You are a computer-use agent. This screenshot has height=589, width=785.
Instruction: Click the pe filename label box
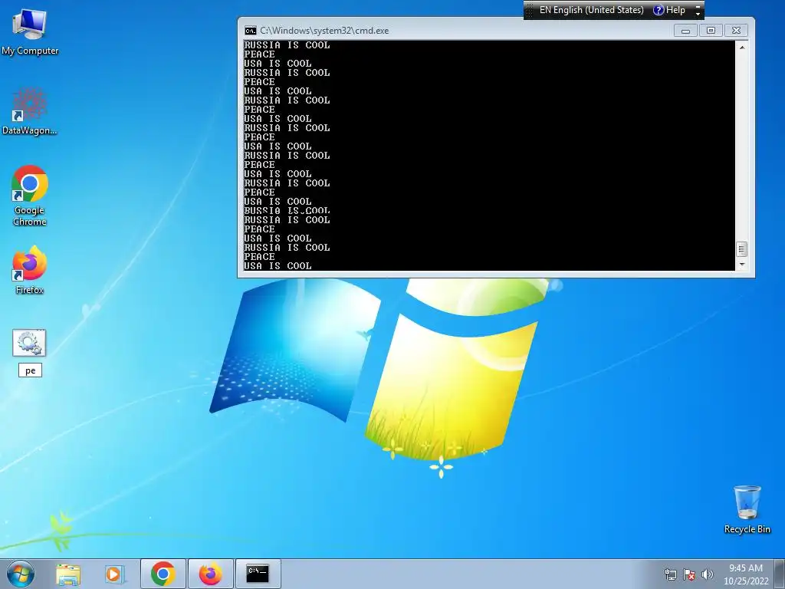point(30,370)
